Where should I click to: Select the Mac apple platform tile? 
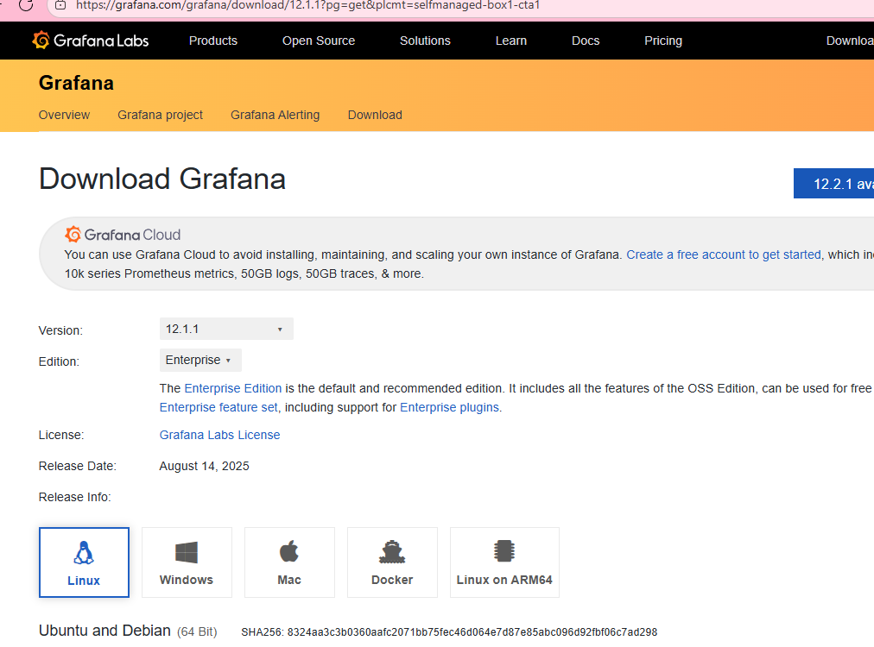289,562
